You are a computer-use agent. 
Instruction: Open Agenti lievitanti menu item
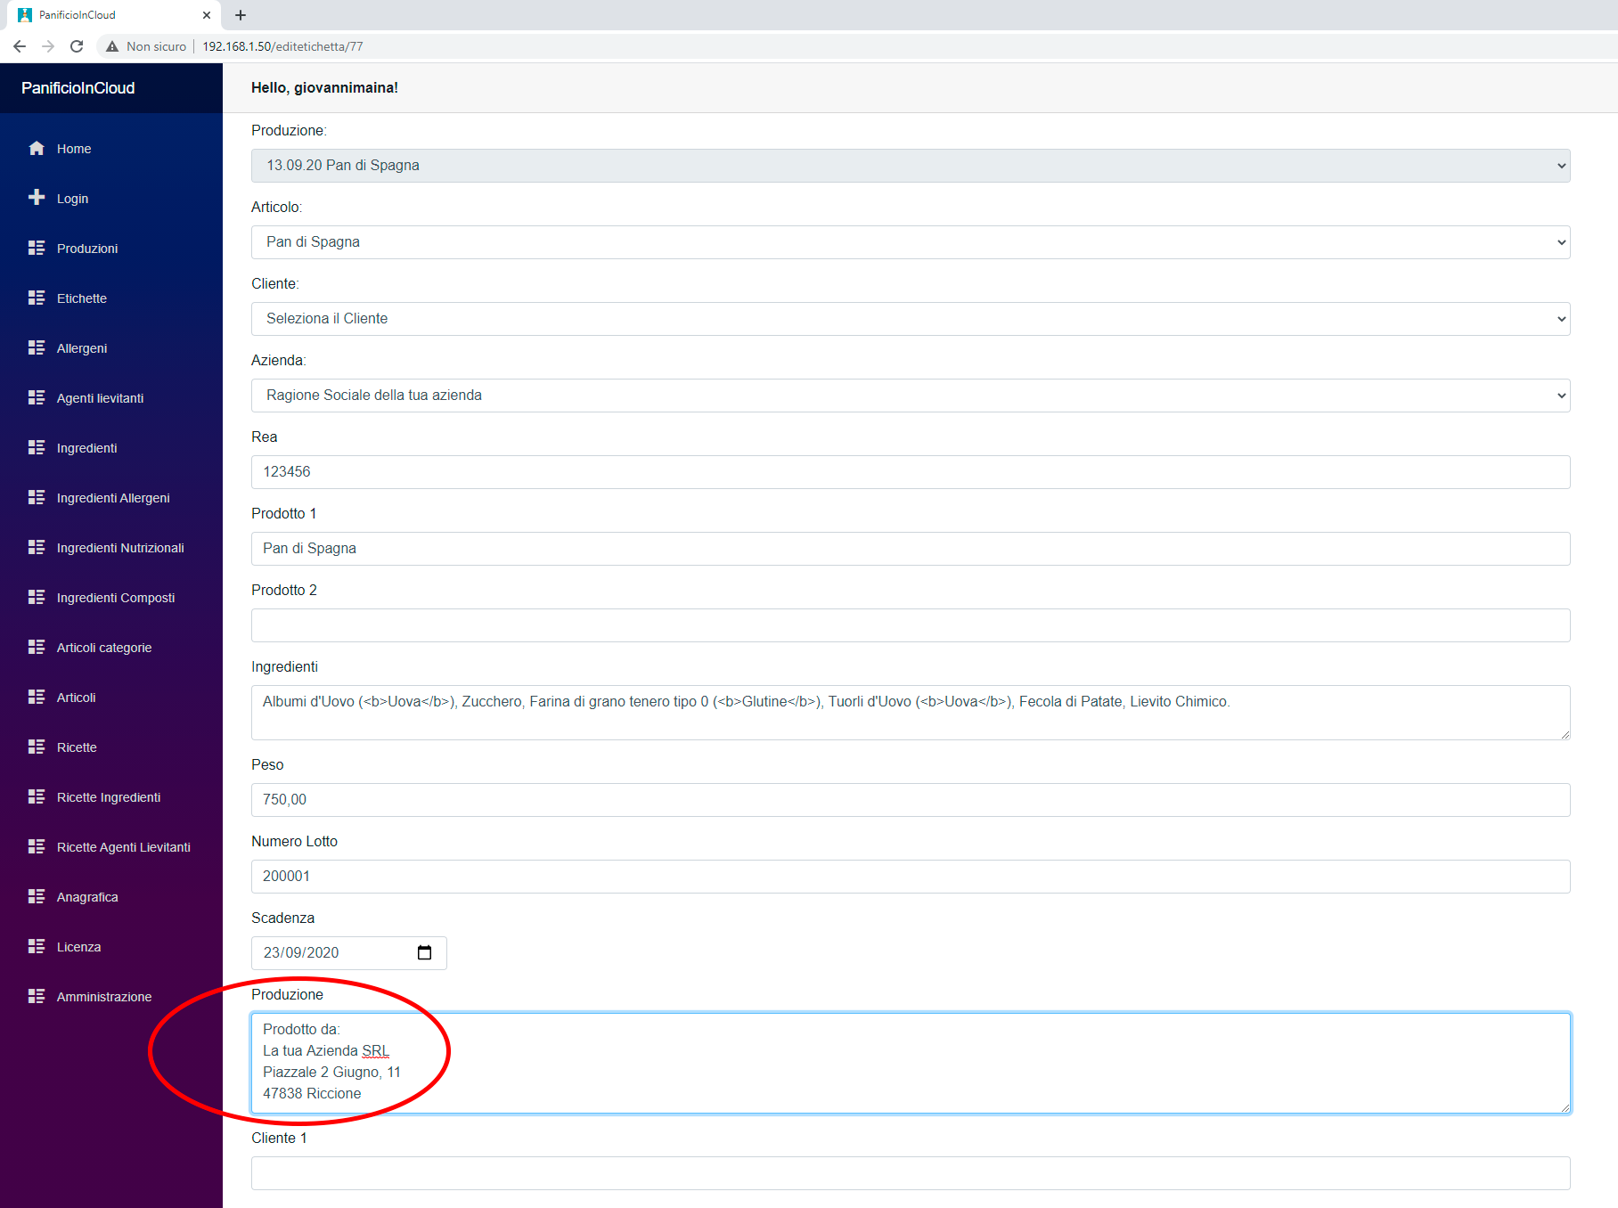tap(100, 398)
